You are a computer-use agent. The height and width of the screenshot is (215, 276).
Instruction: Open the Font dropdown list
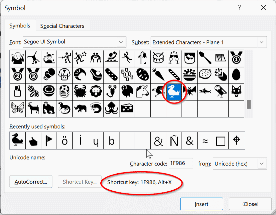[121, 42]
